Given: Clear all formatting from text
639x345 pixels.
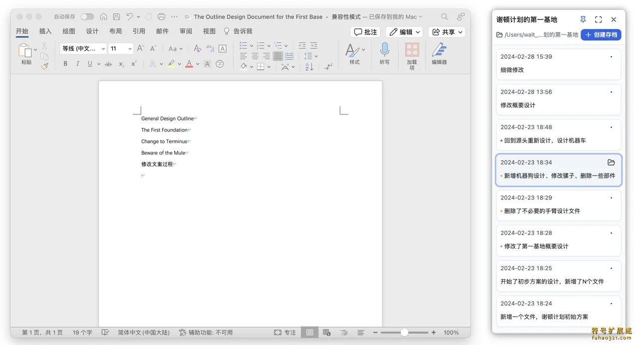Looking at the screenshot, I should click(x=197, y=48).
